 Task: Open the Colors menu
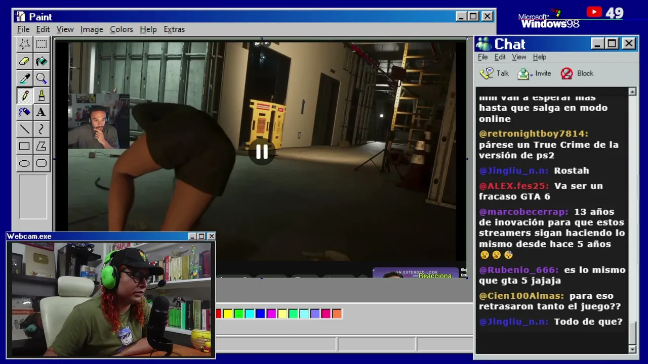121,29
